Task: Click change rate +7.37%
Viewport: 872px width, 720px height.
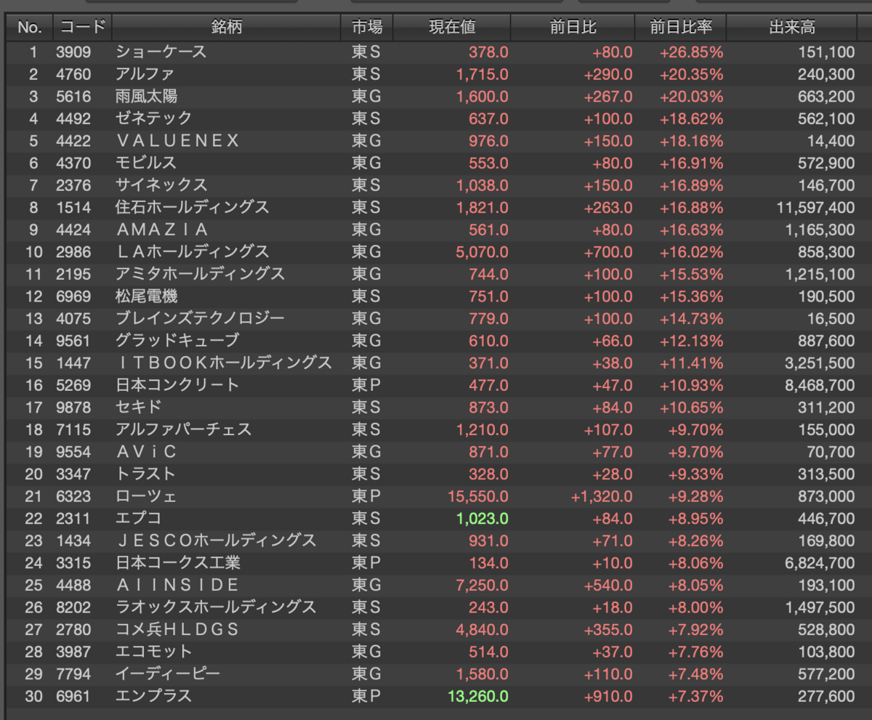Action: pyautogui.click(x=695, y=696)
